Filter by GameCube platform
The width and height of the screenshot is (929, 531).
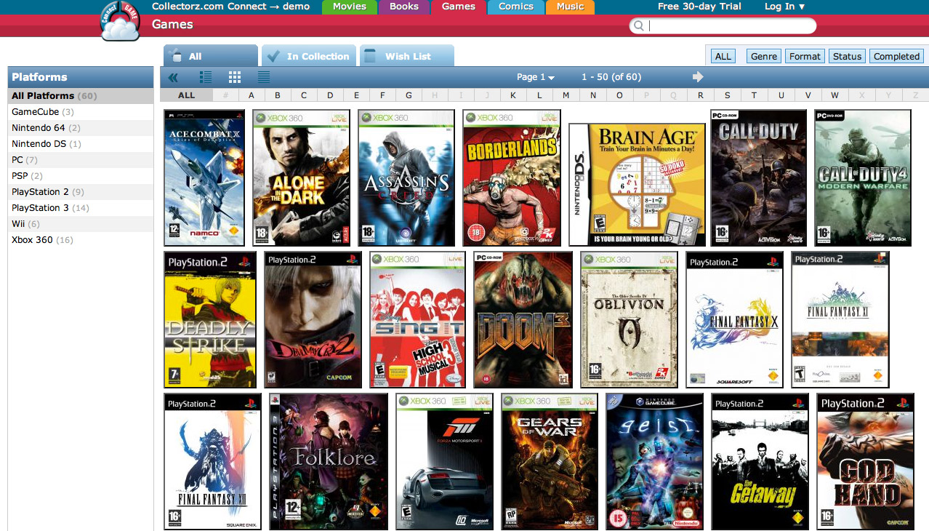click(x=81, y=112)
